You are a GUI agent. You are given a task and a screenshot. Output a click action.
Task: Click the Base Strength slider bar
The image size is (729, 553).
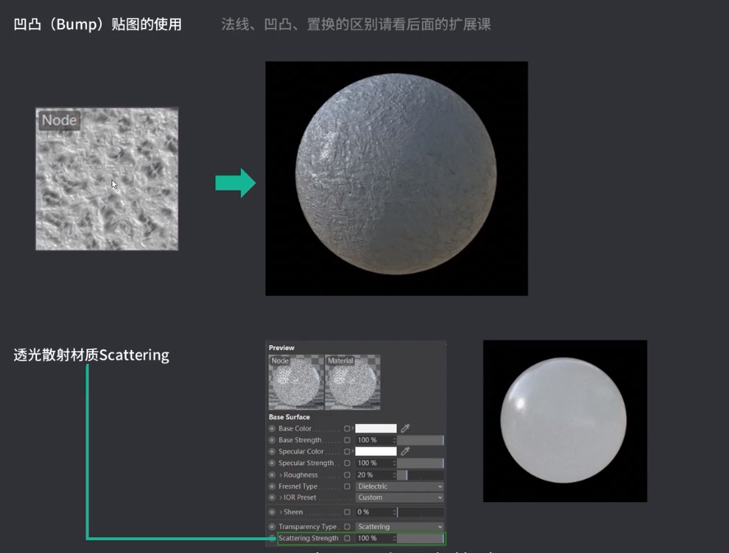pyautogui.click(x=420, y=440)
